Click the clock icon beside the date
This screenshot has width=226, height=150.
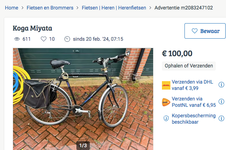tap(67, 39)
